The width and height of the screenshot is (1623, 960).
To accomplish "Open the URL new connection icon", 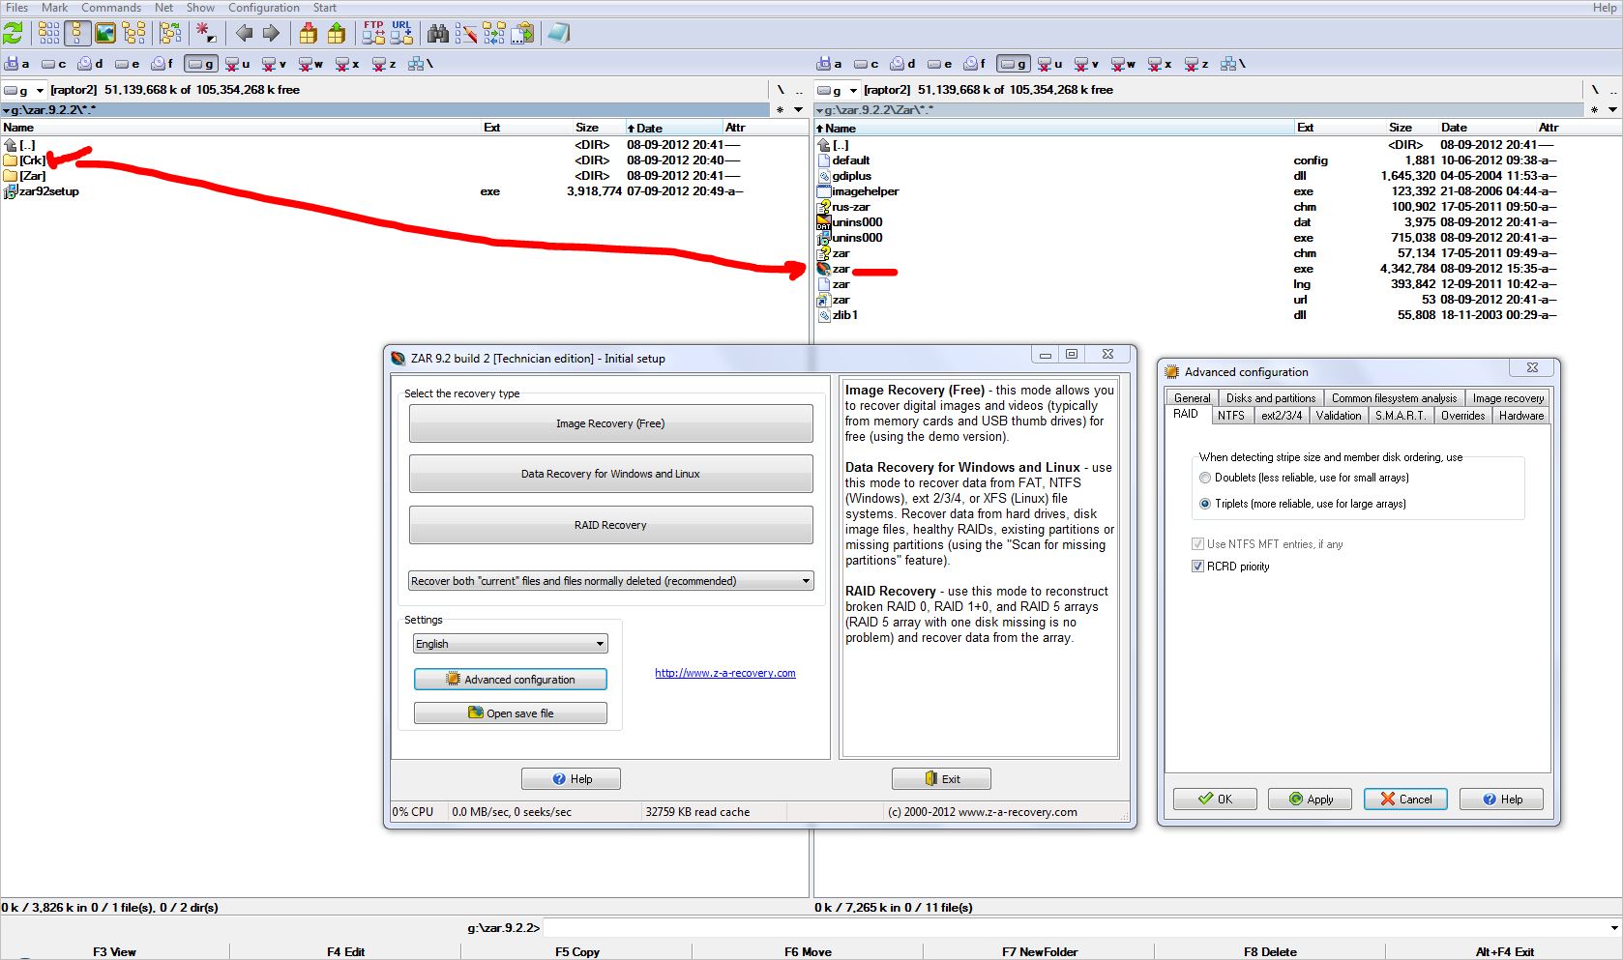I will [401, 34].
